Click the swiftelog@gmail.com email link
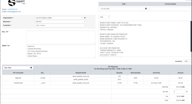Screen dimensions: 192x104 (14, 12)
